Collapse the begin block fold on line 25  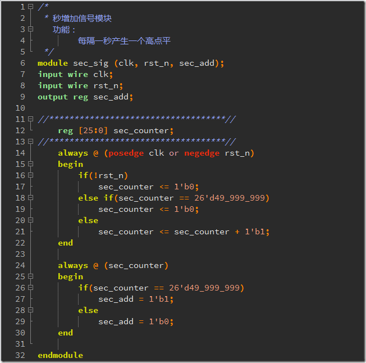tap(30, 276)
